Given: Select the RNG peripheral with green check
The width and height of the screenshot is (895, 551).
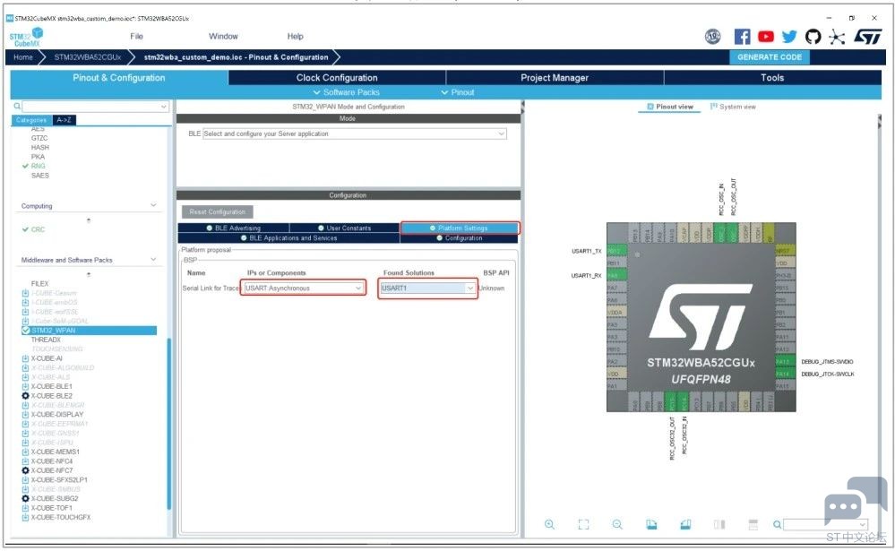Looking at the screenshot, I should 38,166.
